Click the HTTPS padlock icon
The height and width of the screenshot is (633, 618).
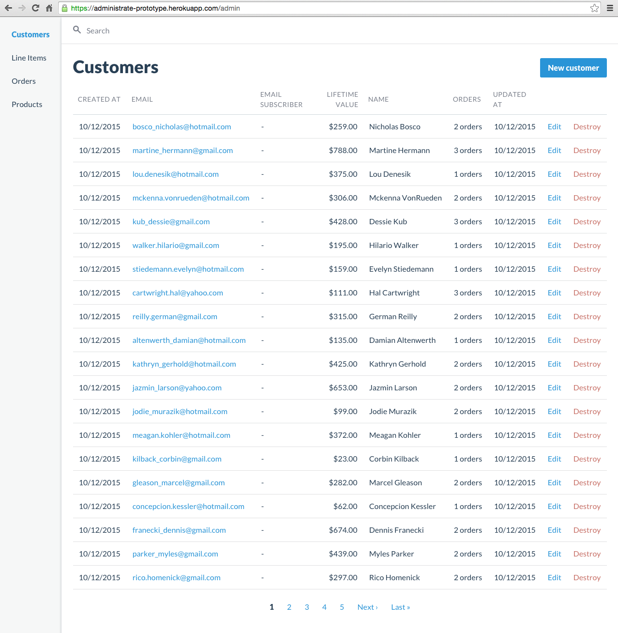pyautogui.click(x=65, y=8)
